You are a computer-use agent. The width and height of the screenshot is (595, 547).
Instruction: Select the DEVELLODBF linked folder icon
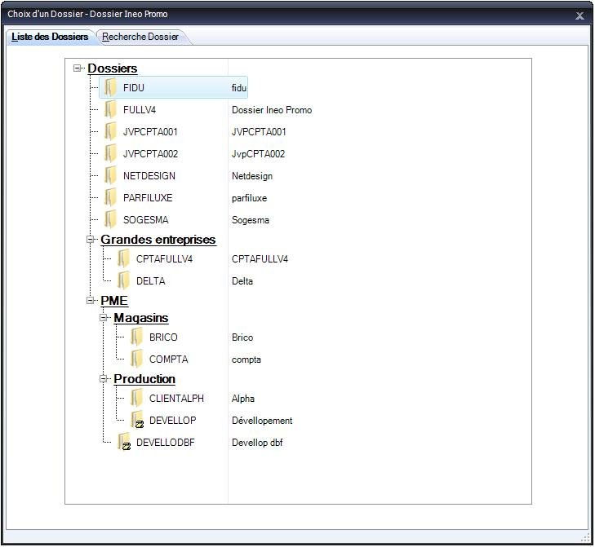pos(124,443)
